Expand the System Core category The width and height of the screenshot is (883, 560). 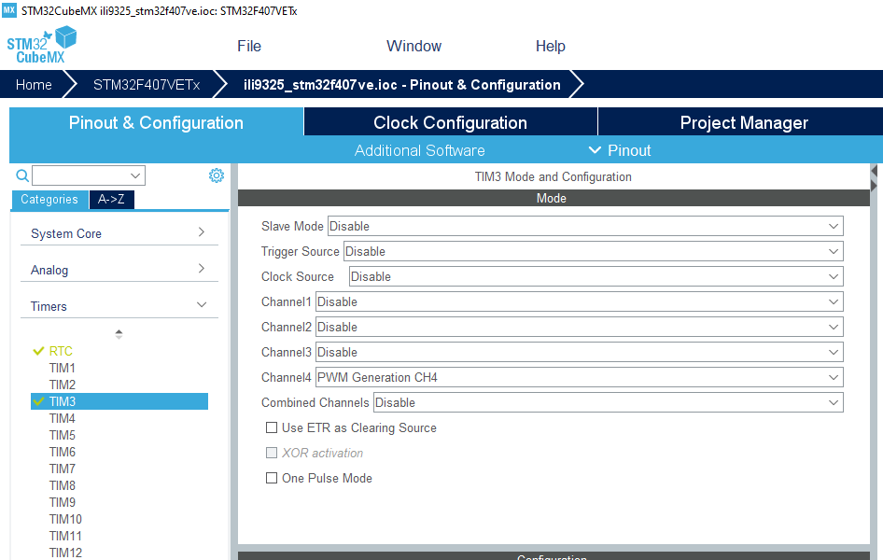click(x=119, y=233)
